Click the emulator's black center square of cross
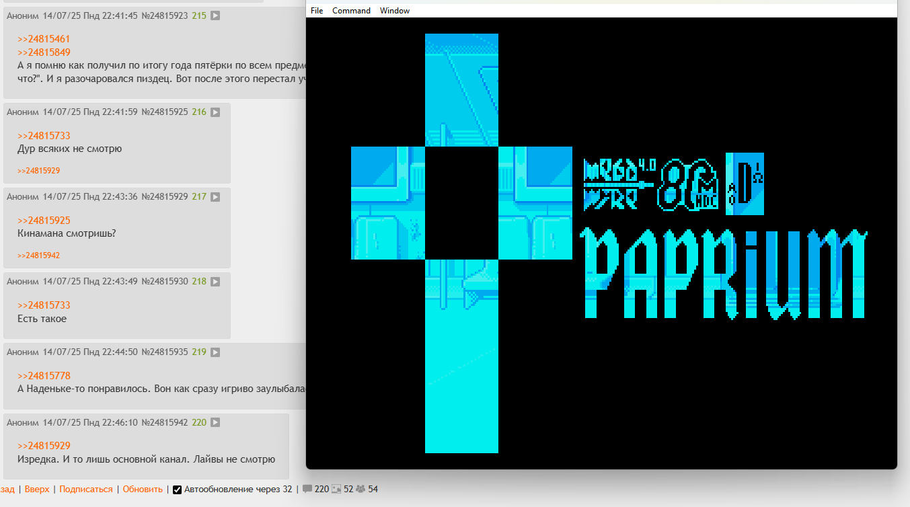 click(x=461, y=203)
